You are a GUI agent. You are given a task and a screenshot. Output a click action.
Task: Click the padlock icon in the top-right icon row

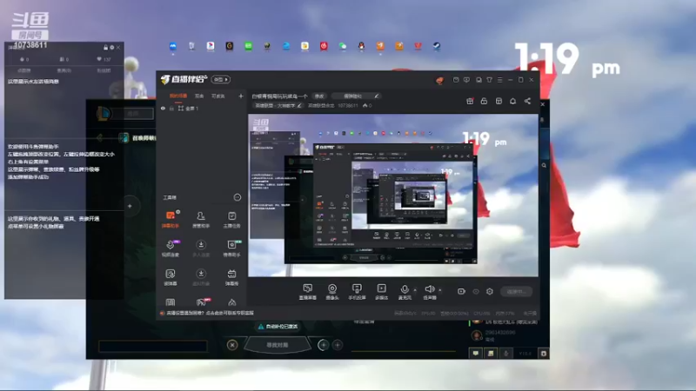484,101
